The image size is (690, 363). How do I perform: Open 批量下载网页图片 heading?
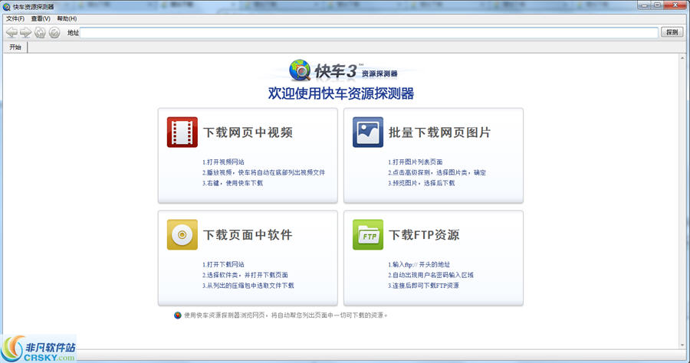coord(439,132)
